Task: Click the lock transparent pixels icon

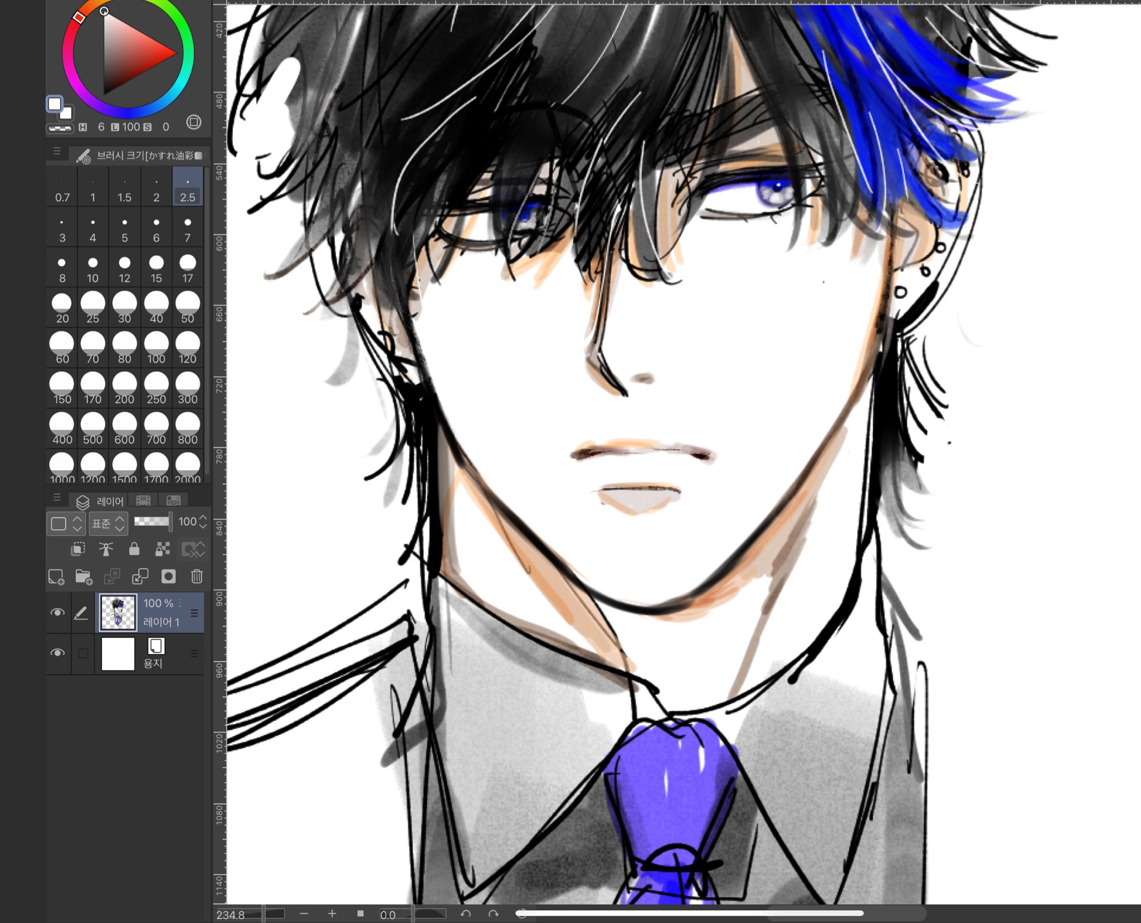Action: (x=162, y=549)
